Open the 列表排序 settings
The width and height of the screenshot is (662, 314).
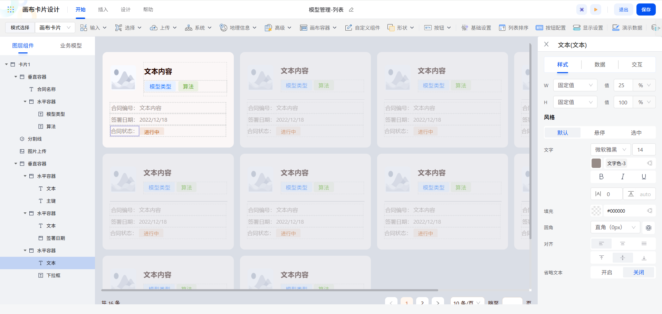[x=514, y=28]
